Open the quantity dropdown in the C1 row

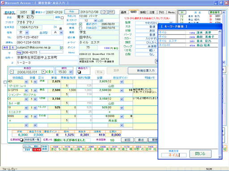[35, 99]
